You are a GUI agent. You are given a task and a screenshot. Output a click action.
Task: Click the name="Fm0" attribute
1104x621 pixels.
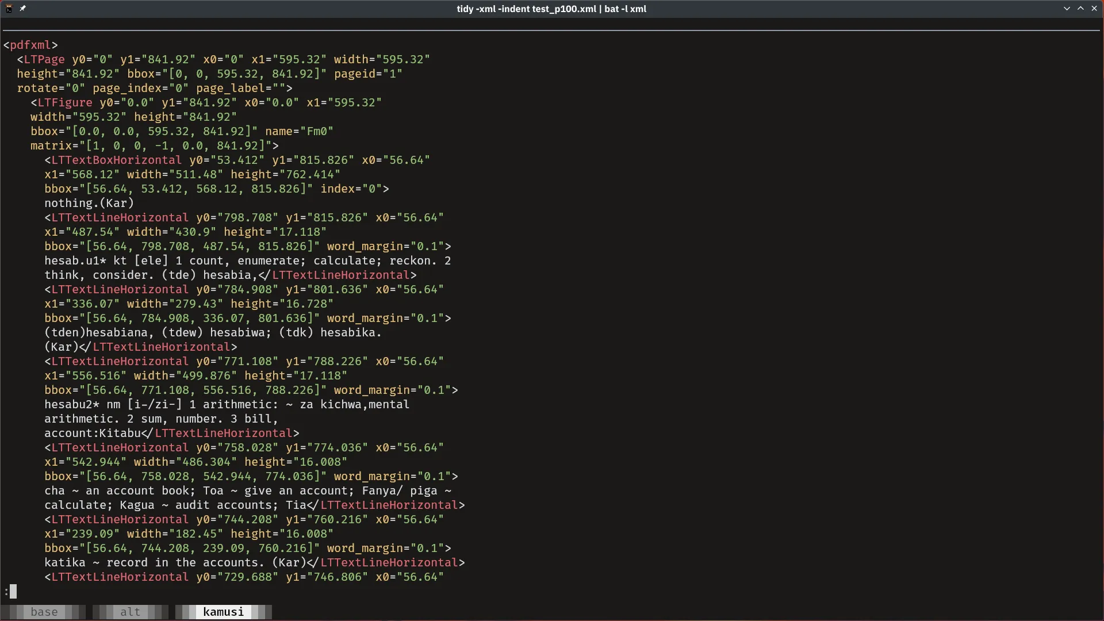(x=299, y=131)
